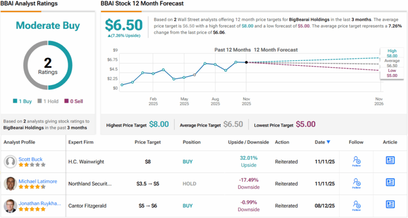
Task: Open article icon for Northland Securities rating
Action: point(390,183)
